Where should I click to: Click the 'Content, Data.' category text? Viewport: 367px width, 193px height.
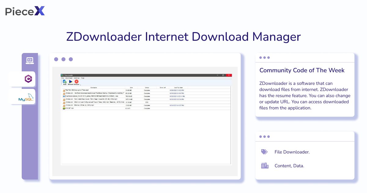[289, 166]
